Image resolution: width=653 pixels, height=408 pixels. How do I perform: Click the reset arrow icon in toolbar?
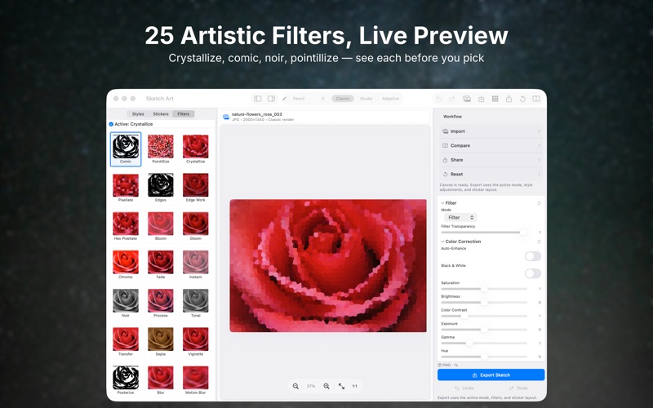point(522,99)
